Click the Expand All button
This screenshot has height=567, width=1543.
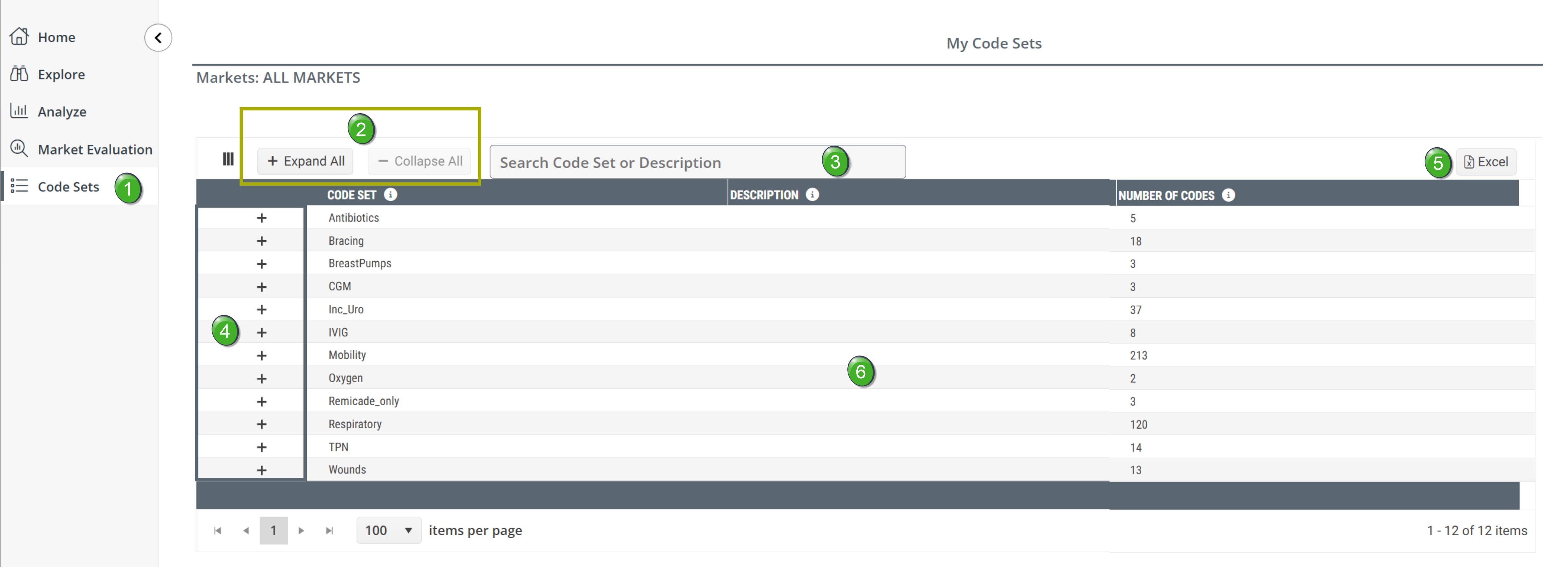point(305,161)
